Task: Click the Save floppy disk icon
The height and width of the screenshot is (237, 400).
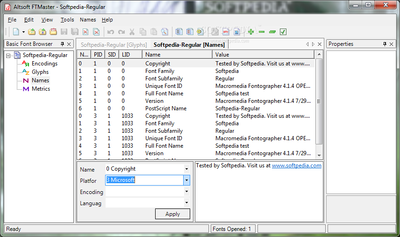Action: (x=64, y=32)
